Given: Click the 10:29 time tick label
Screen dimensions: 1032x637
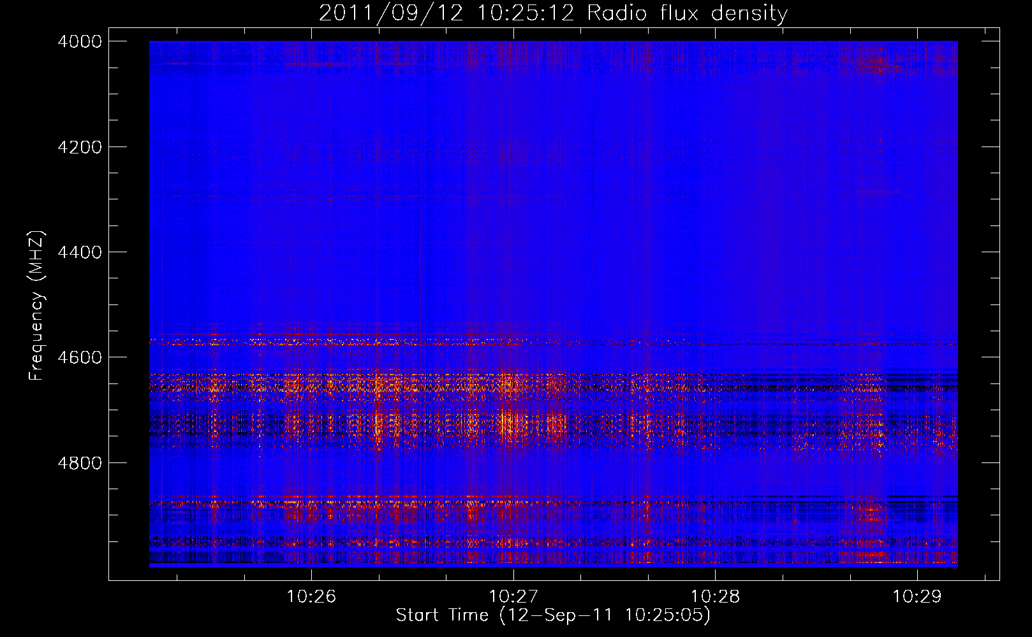Looking at the screenshot, I should [917, 596].
